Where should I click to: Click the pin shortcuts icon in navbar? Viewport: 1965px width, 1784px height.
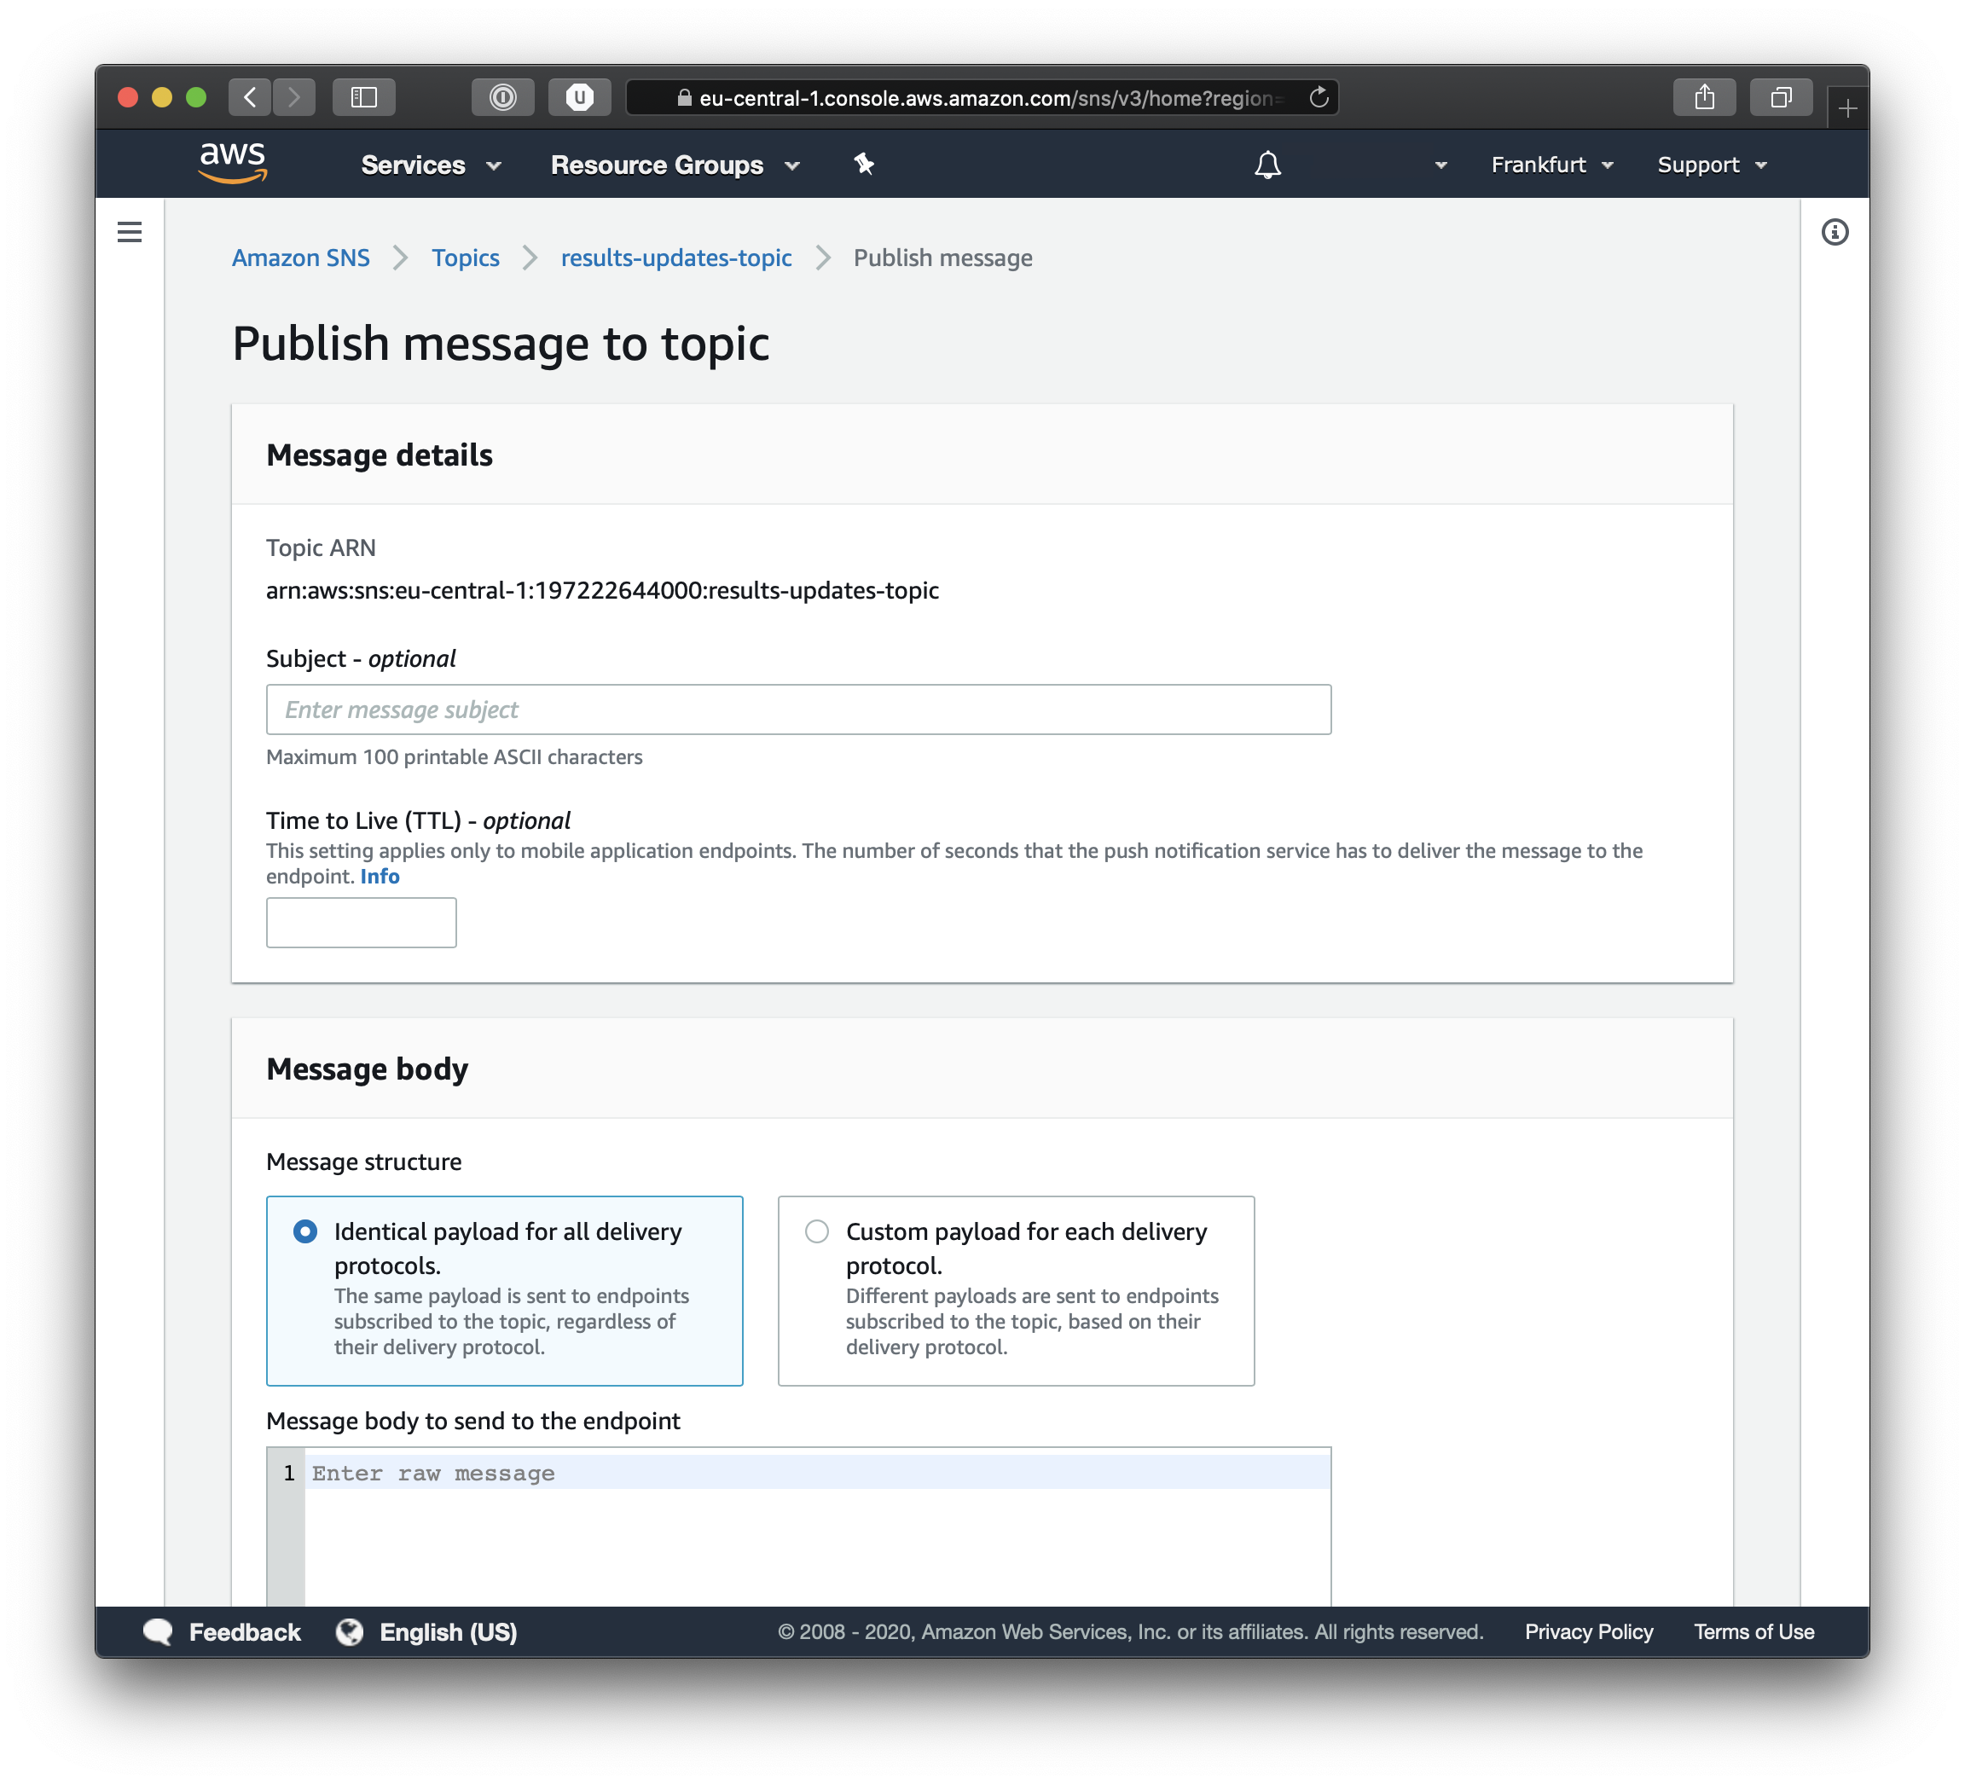pos(864,164)
